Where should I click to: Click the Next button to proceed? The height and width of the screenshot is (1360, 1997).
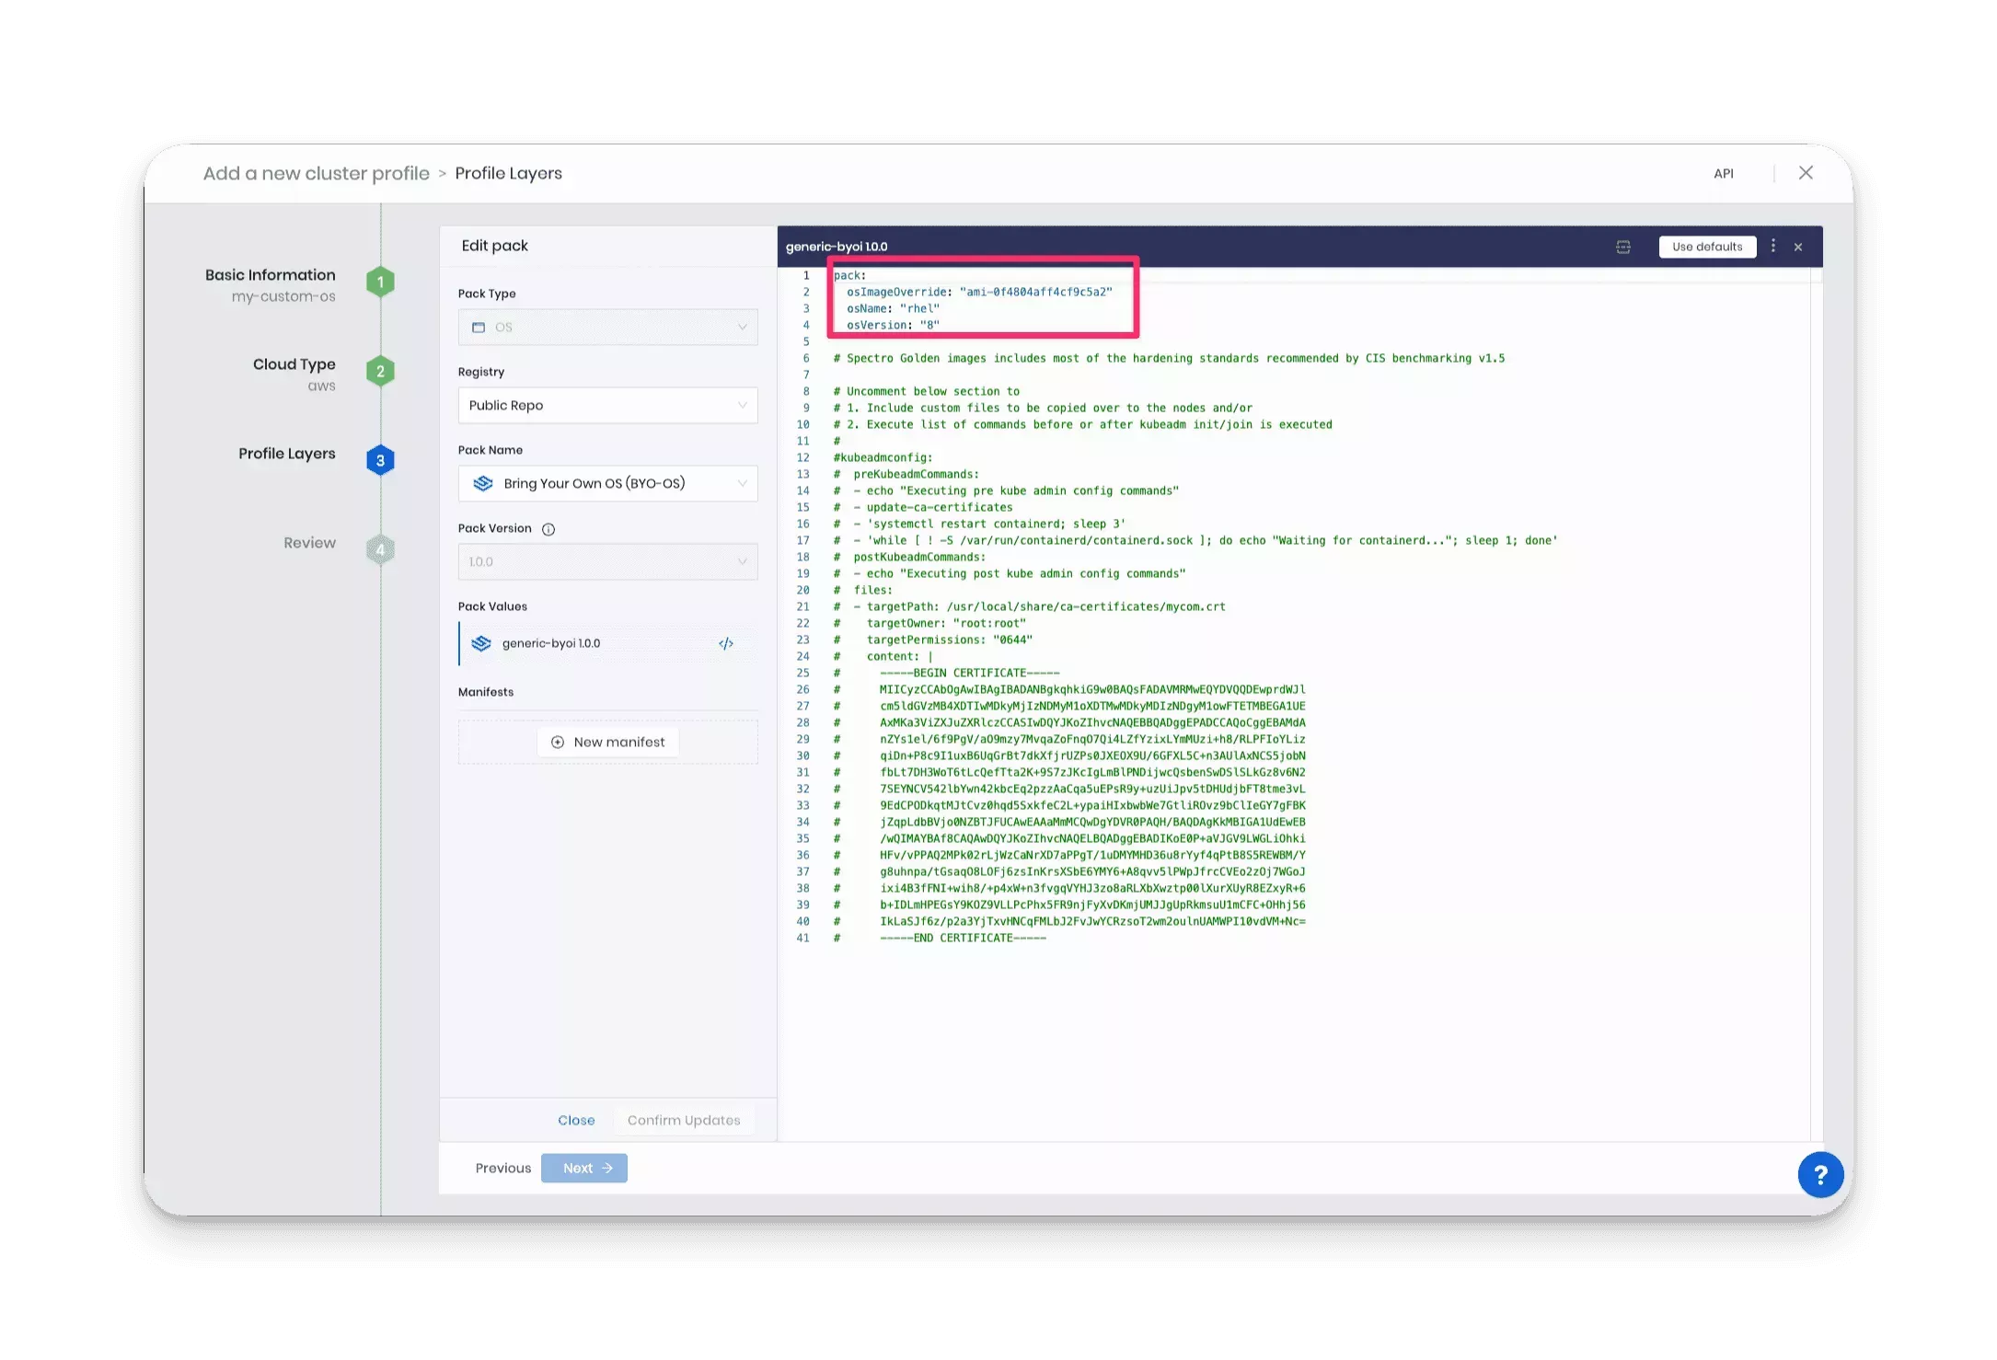pos(583,1168)
